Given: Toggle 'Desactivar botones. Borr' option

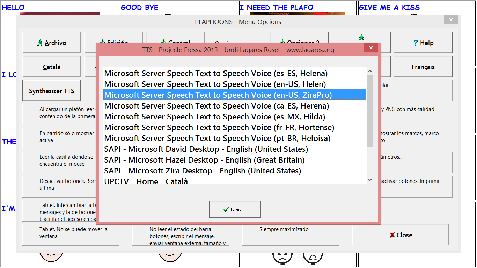Looking at the screenshot, I should coord(59,186).
